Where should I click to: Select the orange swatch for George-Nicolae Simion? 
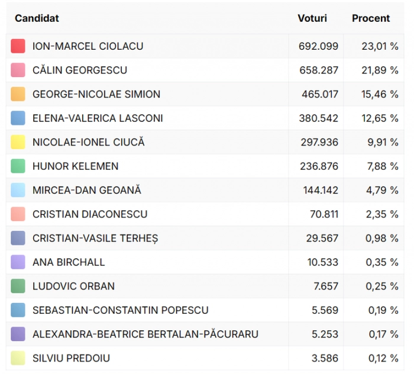tap(18, 94)
